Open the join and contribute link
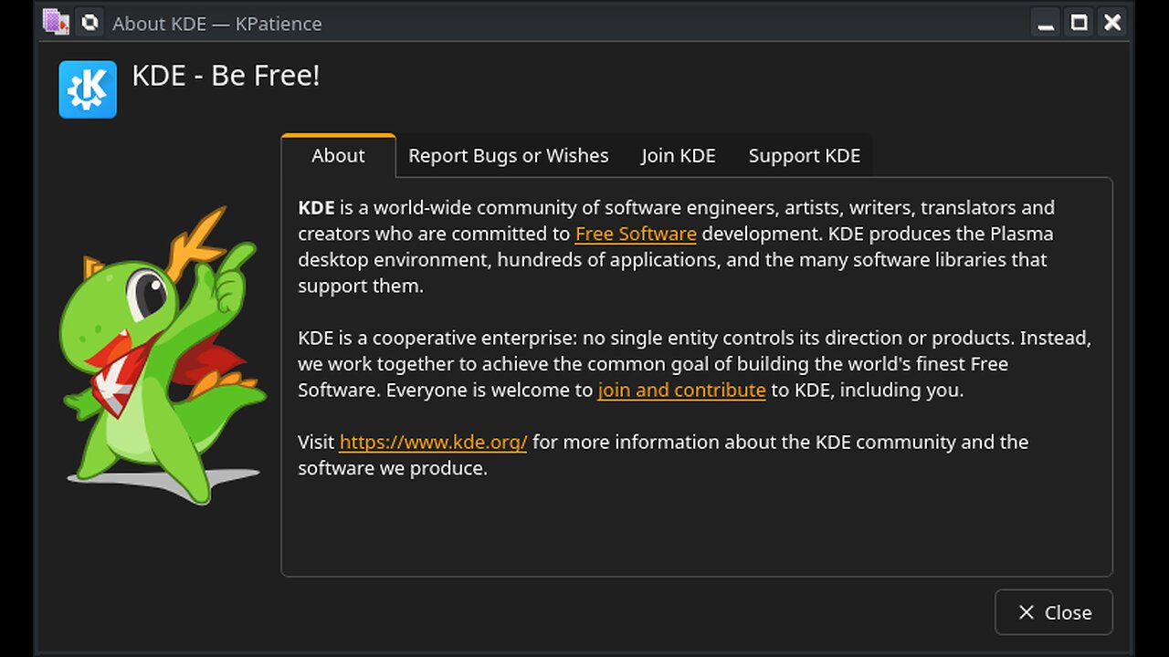This screenshot has width=1169, height=657. click(681, 391)
